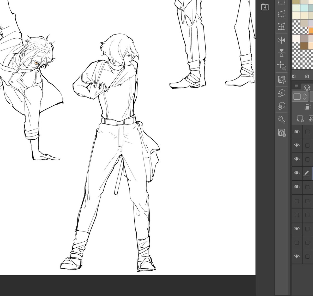The height and width of the screenshot is (296, 313).
Task: Hide the bottom-most layer in the list
Action: [x=297, y=257]
